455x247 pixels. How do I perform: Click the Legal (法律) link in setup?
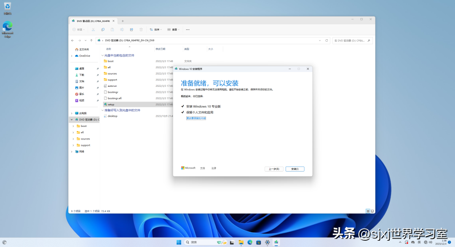coord(214,168)
